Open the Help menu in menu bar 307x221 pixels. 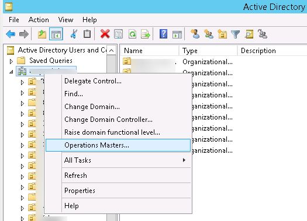click(89, 20)
